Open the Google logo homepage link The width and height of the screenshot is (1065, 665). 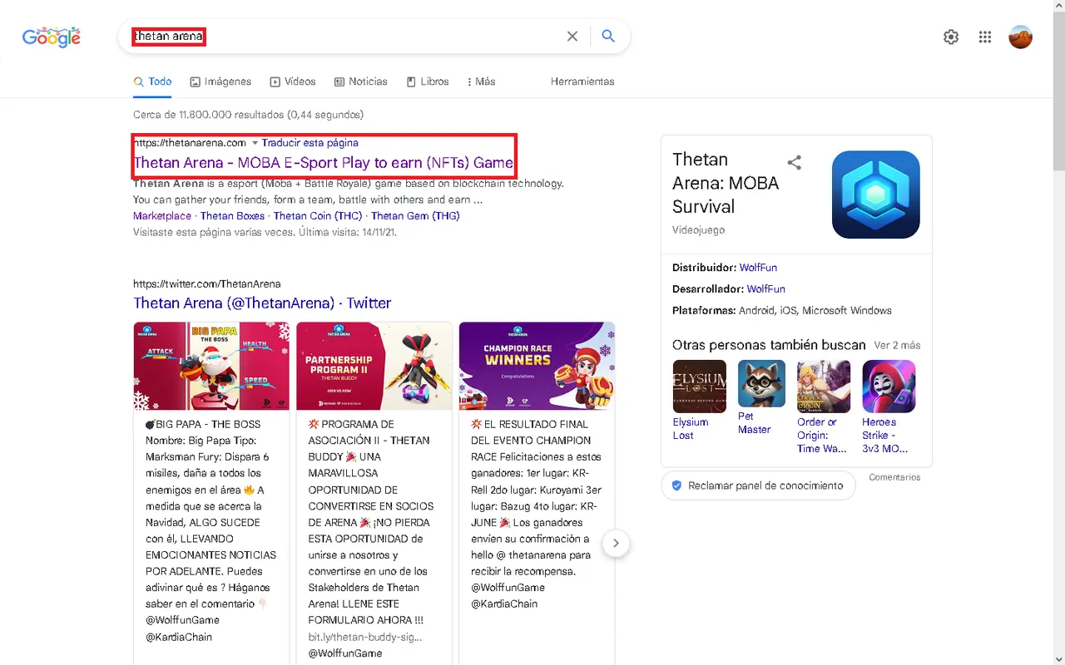pyautogui.click(x=52, y=37)
